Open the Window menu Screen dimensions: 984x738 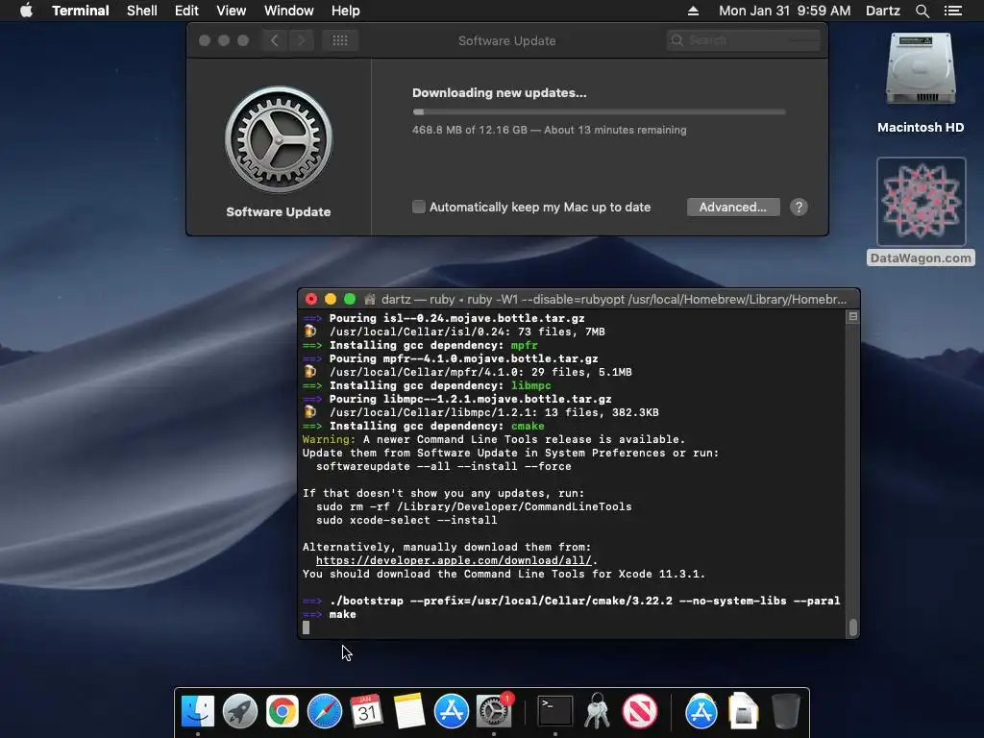(288, 11)
